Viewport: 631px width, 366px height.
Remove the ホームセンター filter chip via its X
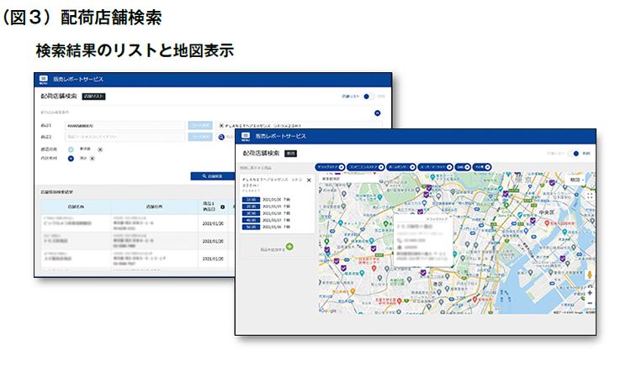pos(412,167)
